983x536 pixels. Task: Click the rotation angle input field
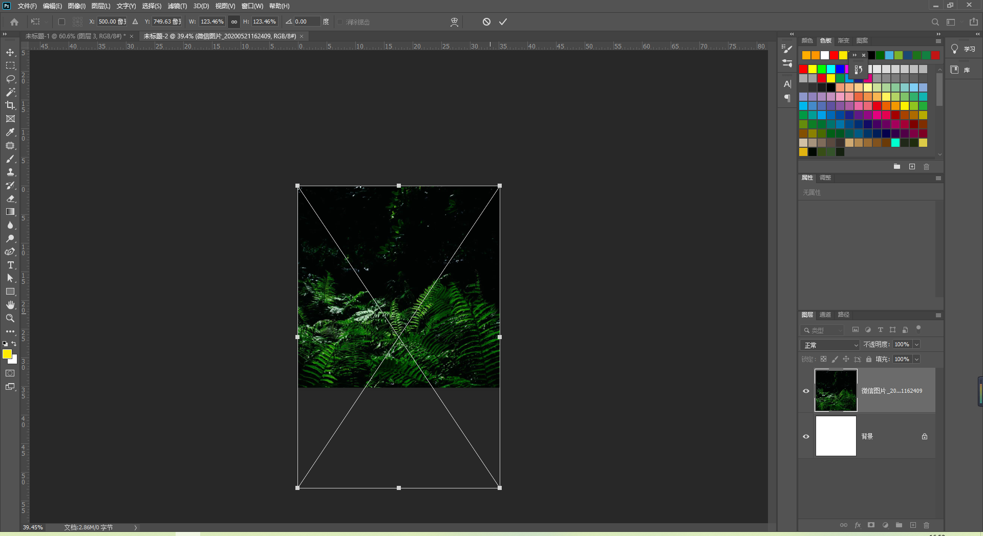click(x=307, y=22)
